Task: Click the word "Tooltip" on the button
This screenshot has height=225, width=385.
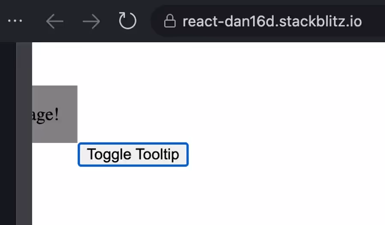Action: 157,155
